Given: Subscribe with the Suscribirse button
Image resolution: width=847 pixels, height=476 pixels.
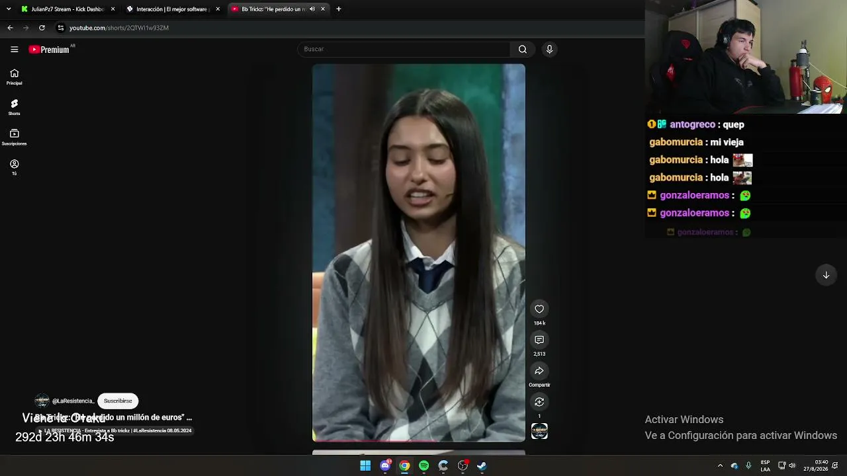Looking at the screenshot, I should click(118, 401).
